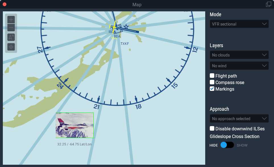Zoom in on the map

coord(11,20)
